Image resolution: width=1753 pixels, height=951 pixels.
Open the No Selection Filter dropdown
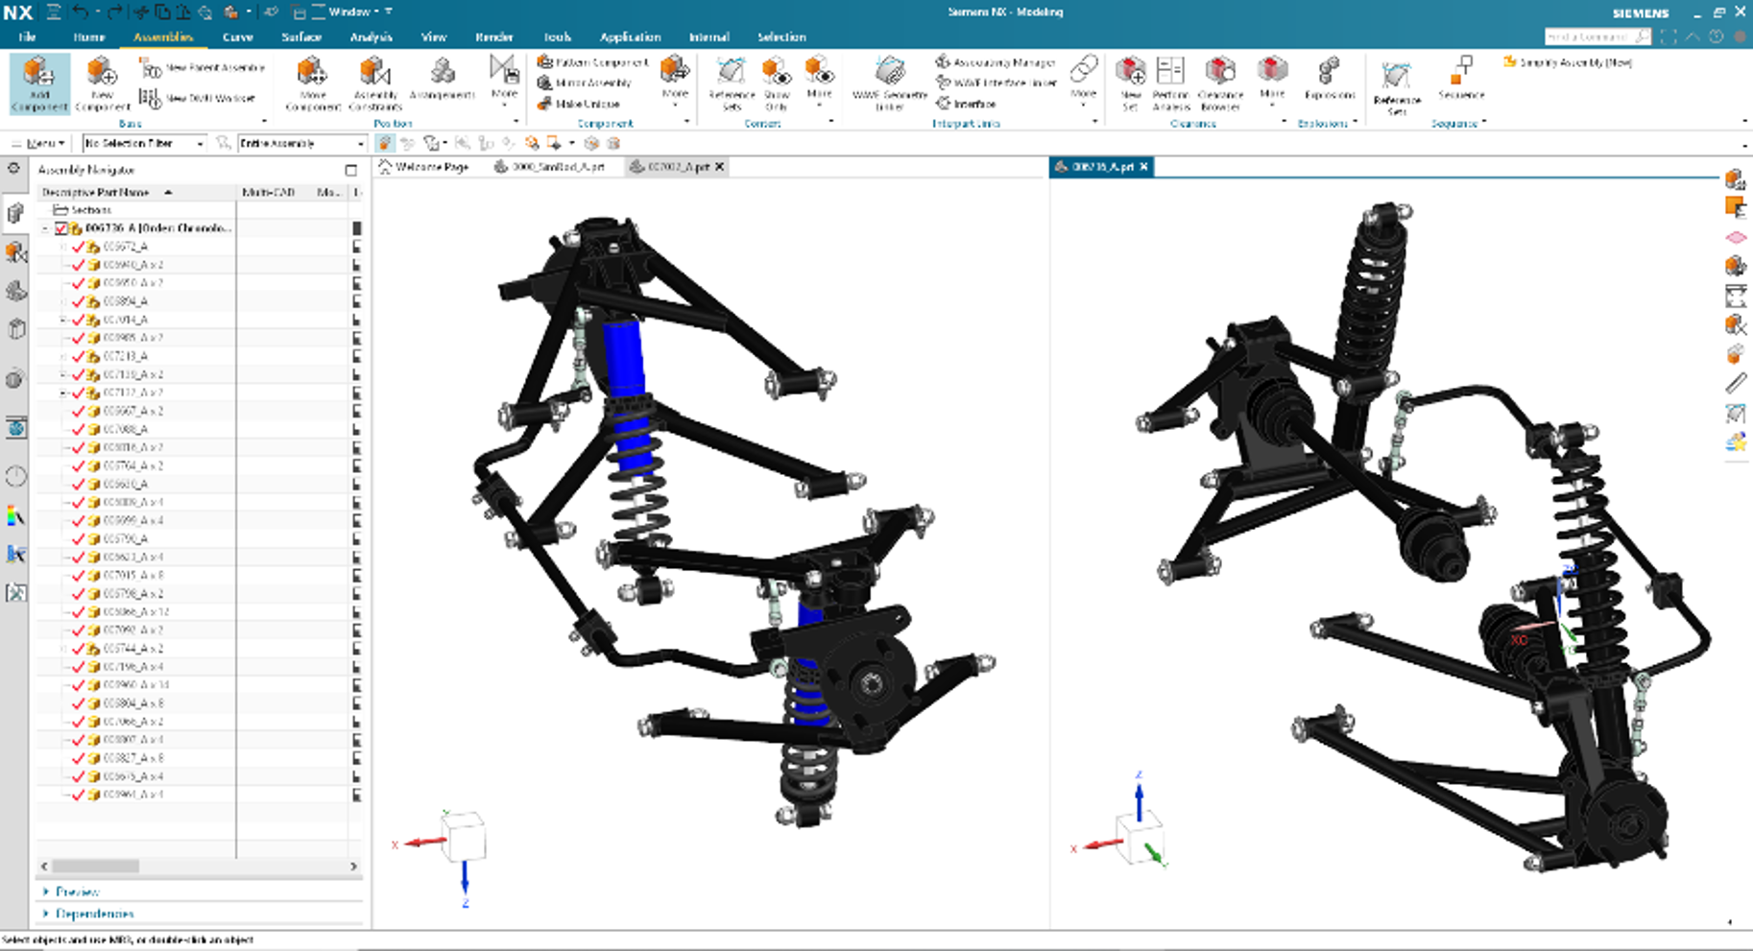coord(200,143)
